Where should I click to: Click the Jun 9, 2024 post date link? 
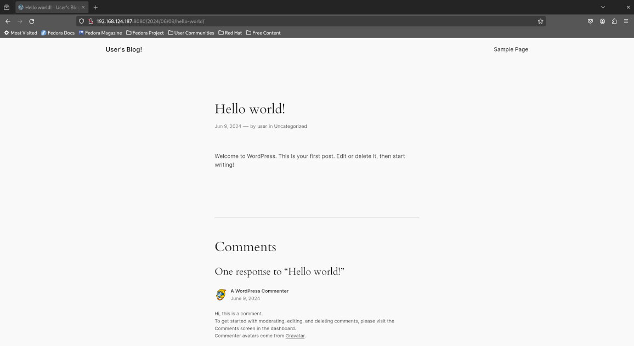point(228,126)
